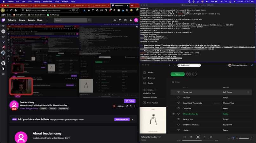Select the Tutorial tag

pyautogui.click(x=52, y=108)
